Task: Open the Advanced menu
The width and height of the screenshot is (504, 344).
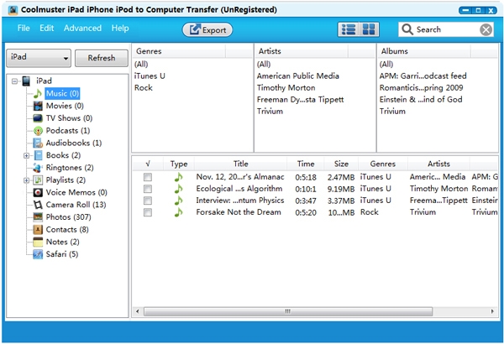Action: click(x=82, y=29)
